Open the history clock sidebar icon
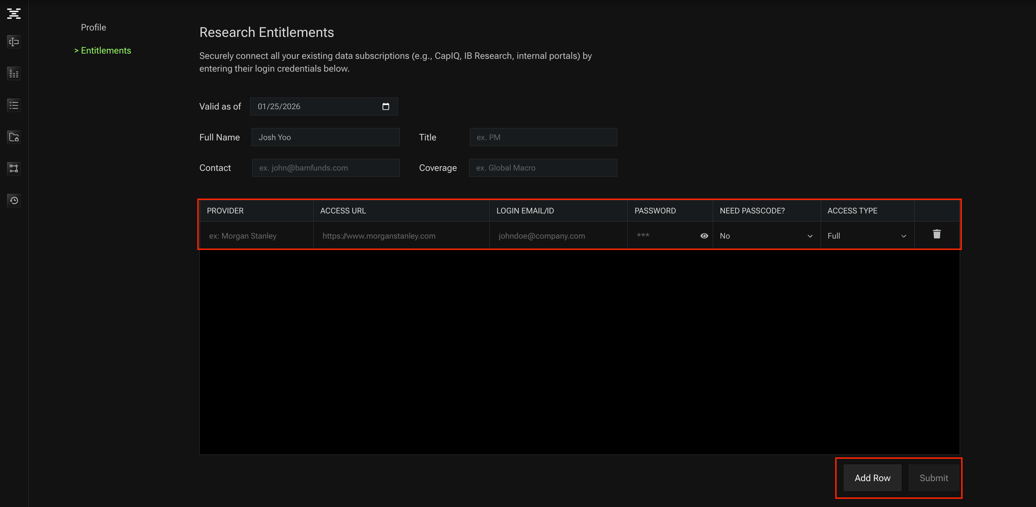 [x=14, y=200]
